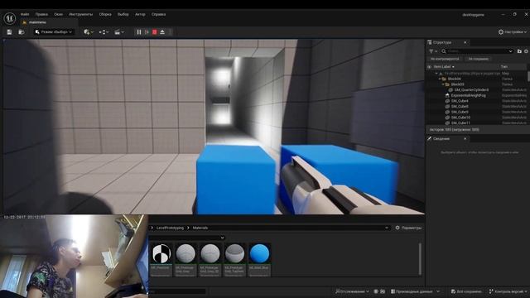The image size is (530, 298).
Task: Select SM_Cube9 in the outliner
Action: click(460, 112)
